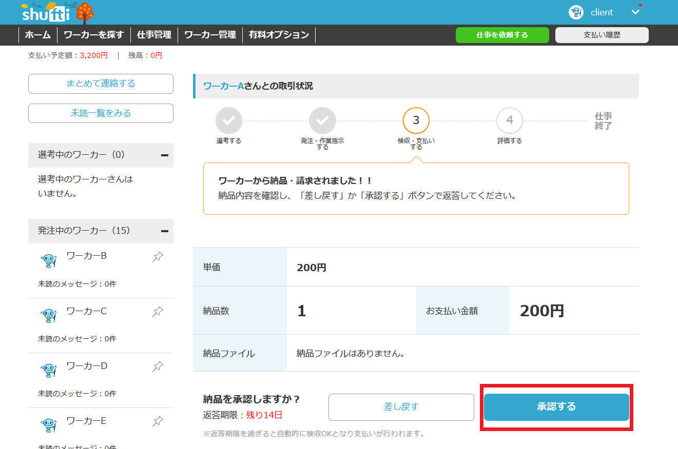The image size is (678, 449).
Task: Click ワーカーD's avatar icon
Action: pyautogui.click(x=49, y=371)
